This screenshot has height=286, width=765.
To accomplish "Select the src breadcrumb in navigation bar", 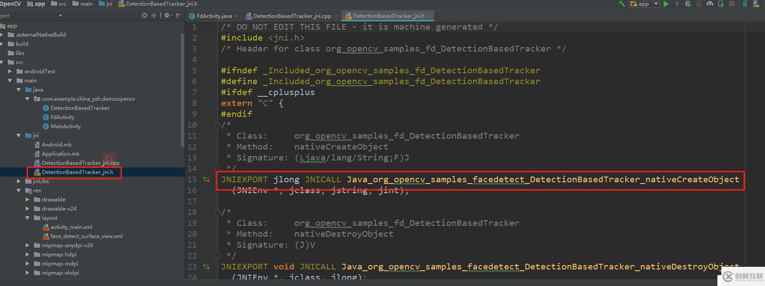I will coord(59,4).
